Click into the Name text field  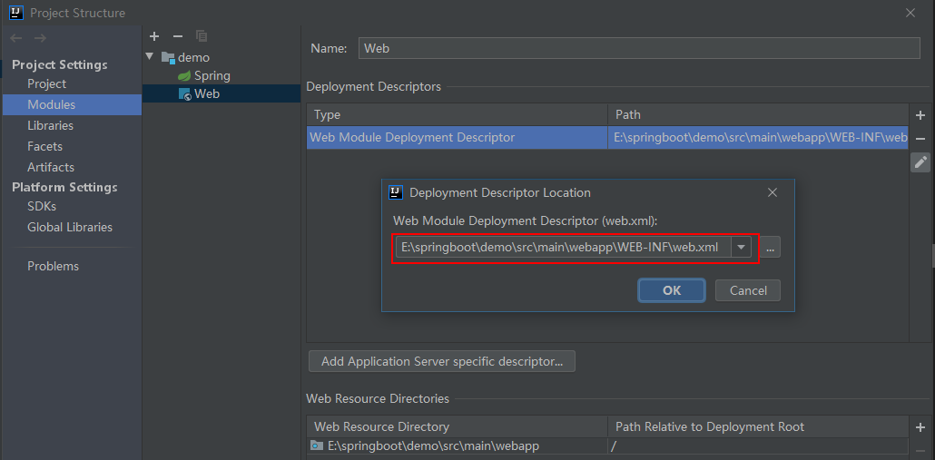point(640,48)
